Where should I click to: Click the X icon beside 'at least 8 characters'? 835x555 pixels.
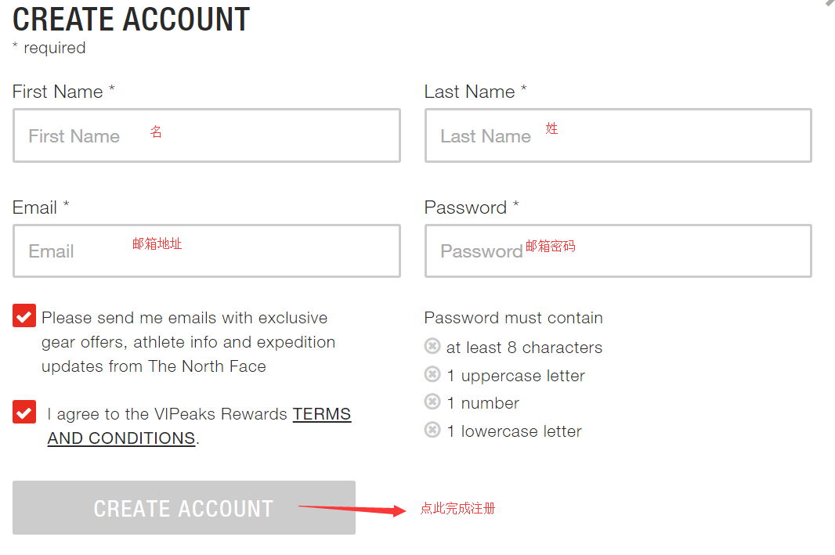(x=432, y=346)
